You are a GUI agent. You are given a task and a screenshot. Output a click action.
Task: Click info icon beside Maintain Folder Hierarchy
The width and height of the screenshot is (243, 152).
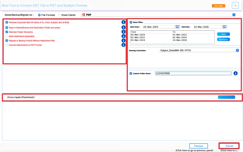[124, 32]
